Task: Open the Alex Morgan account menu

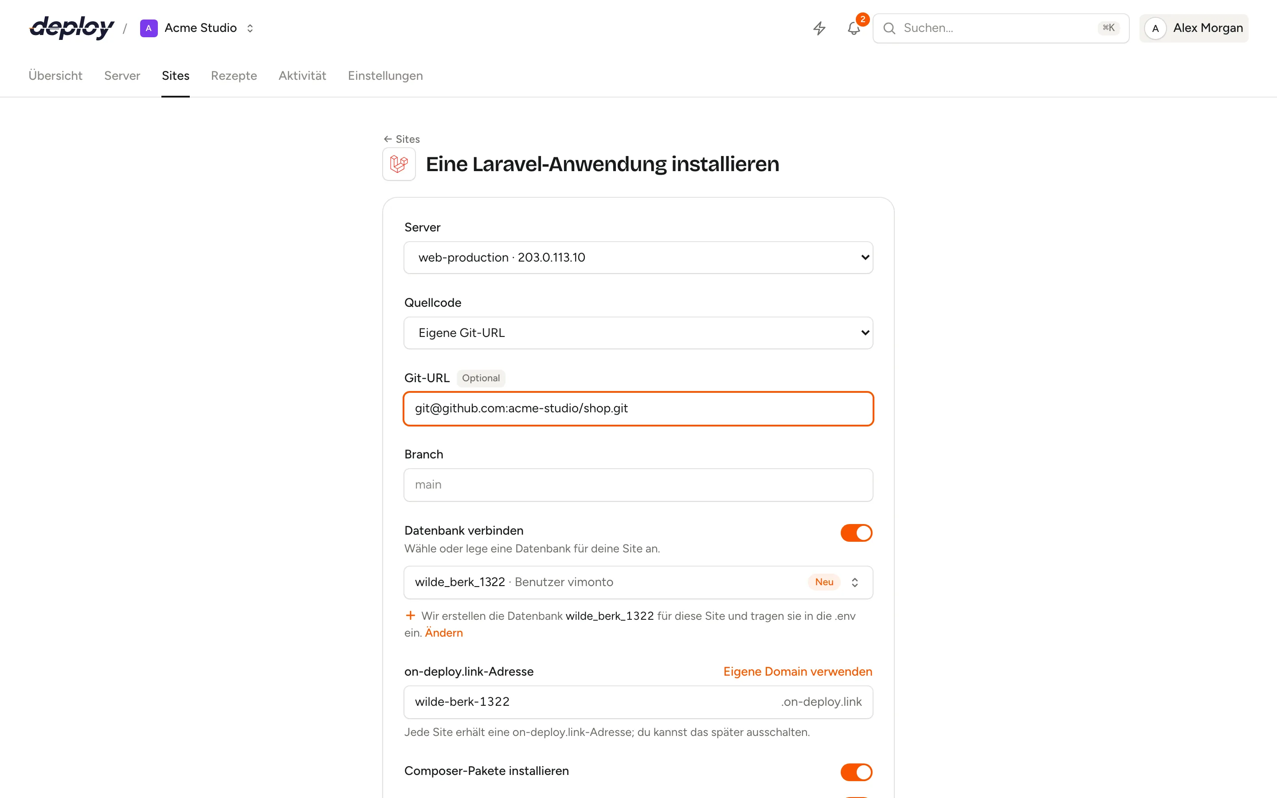Action: (1194, 28)
